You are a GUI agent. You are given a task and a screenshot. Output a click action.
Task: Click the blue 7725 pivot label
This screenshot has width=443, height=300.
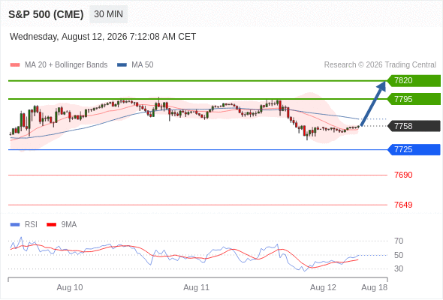point(414,149)
